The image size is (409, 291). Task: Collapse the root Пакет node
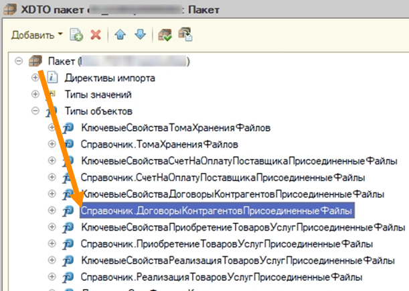[x=19, y=61]
